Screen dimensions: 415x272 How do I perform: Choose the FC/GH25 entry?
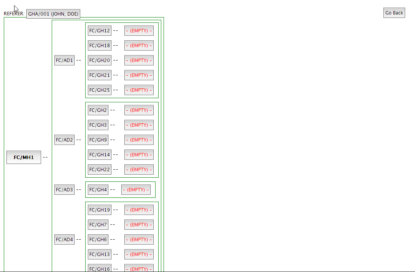coord(99,90)
